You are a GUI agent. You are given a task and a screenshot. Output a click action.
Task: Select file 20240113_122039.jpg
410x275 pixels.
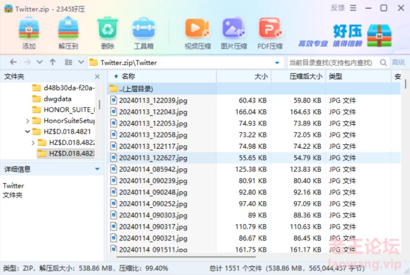[x=254, y=100]
